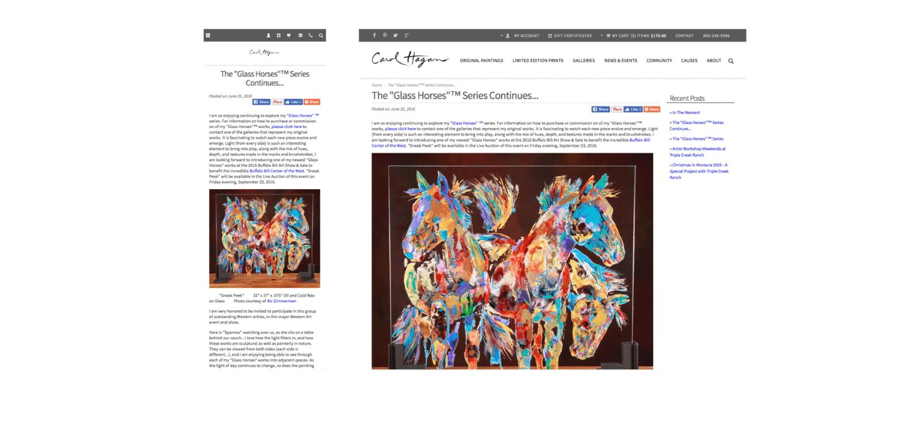Click Carol Hagan signature logo in desktop view
This screenshot has height=432, width=919.
410,59
